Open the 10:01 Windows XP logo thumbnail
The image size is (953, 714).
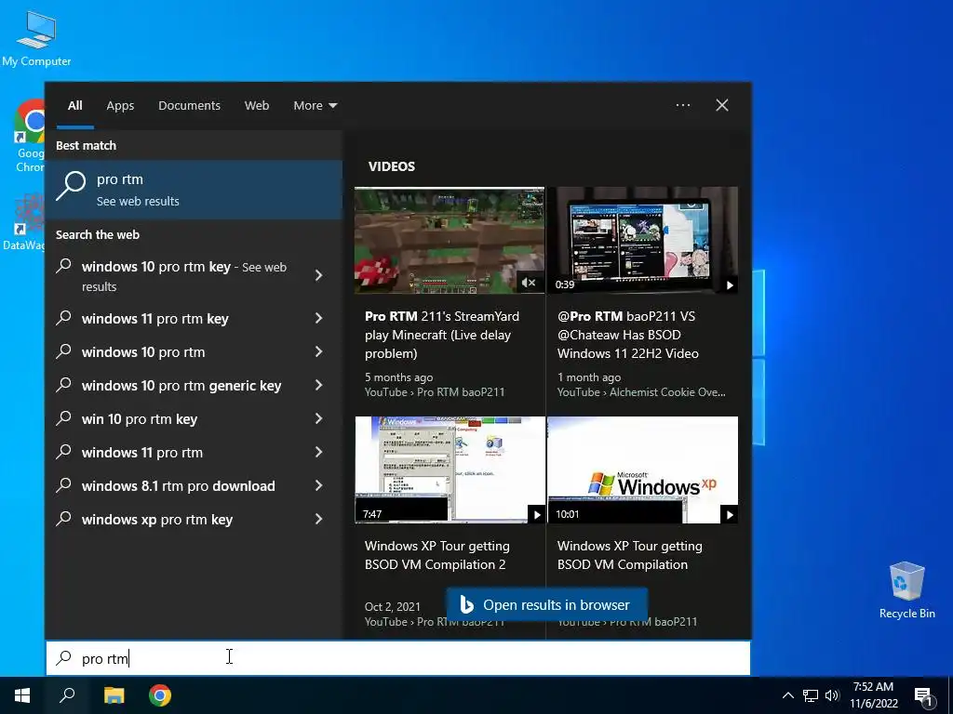point(642,469)
